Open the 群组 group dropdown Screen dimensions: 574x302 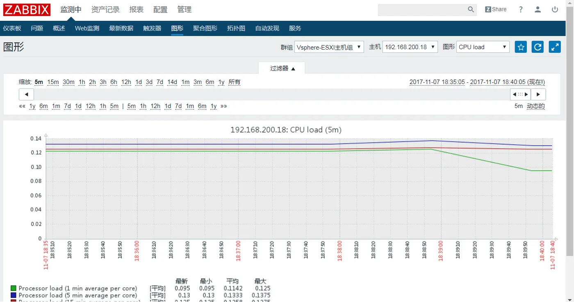(x=329, y=47)
